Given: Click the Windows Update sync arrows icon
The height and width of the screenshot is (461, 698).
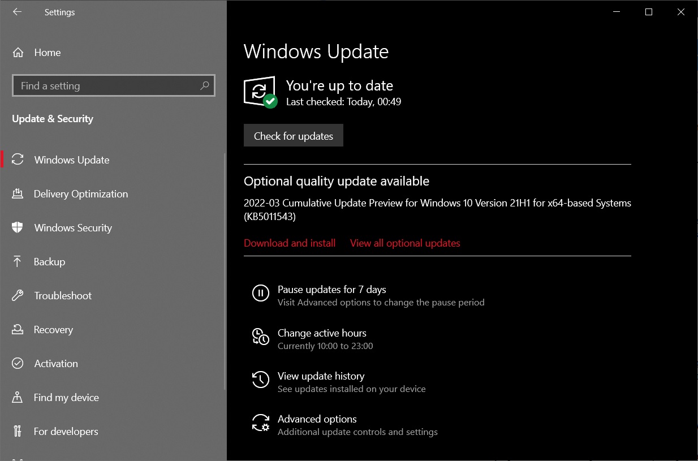Looking at the screenshot, I should tap(19, 160).
